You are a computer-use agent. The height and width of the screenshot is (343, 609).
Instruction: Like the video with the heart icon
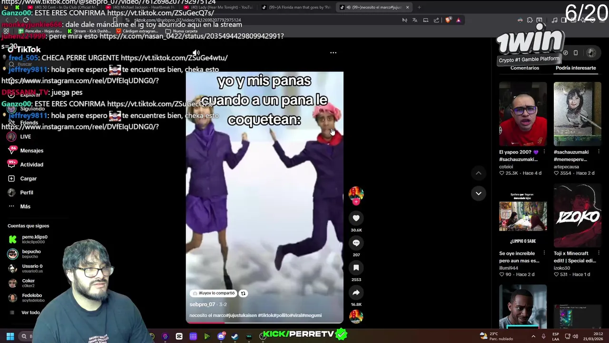pyautogui.click(x=356, y=218)
